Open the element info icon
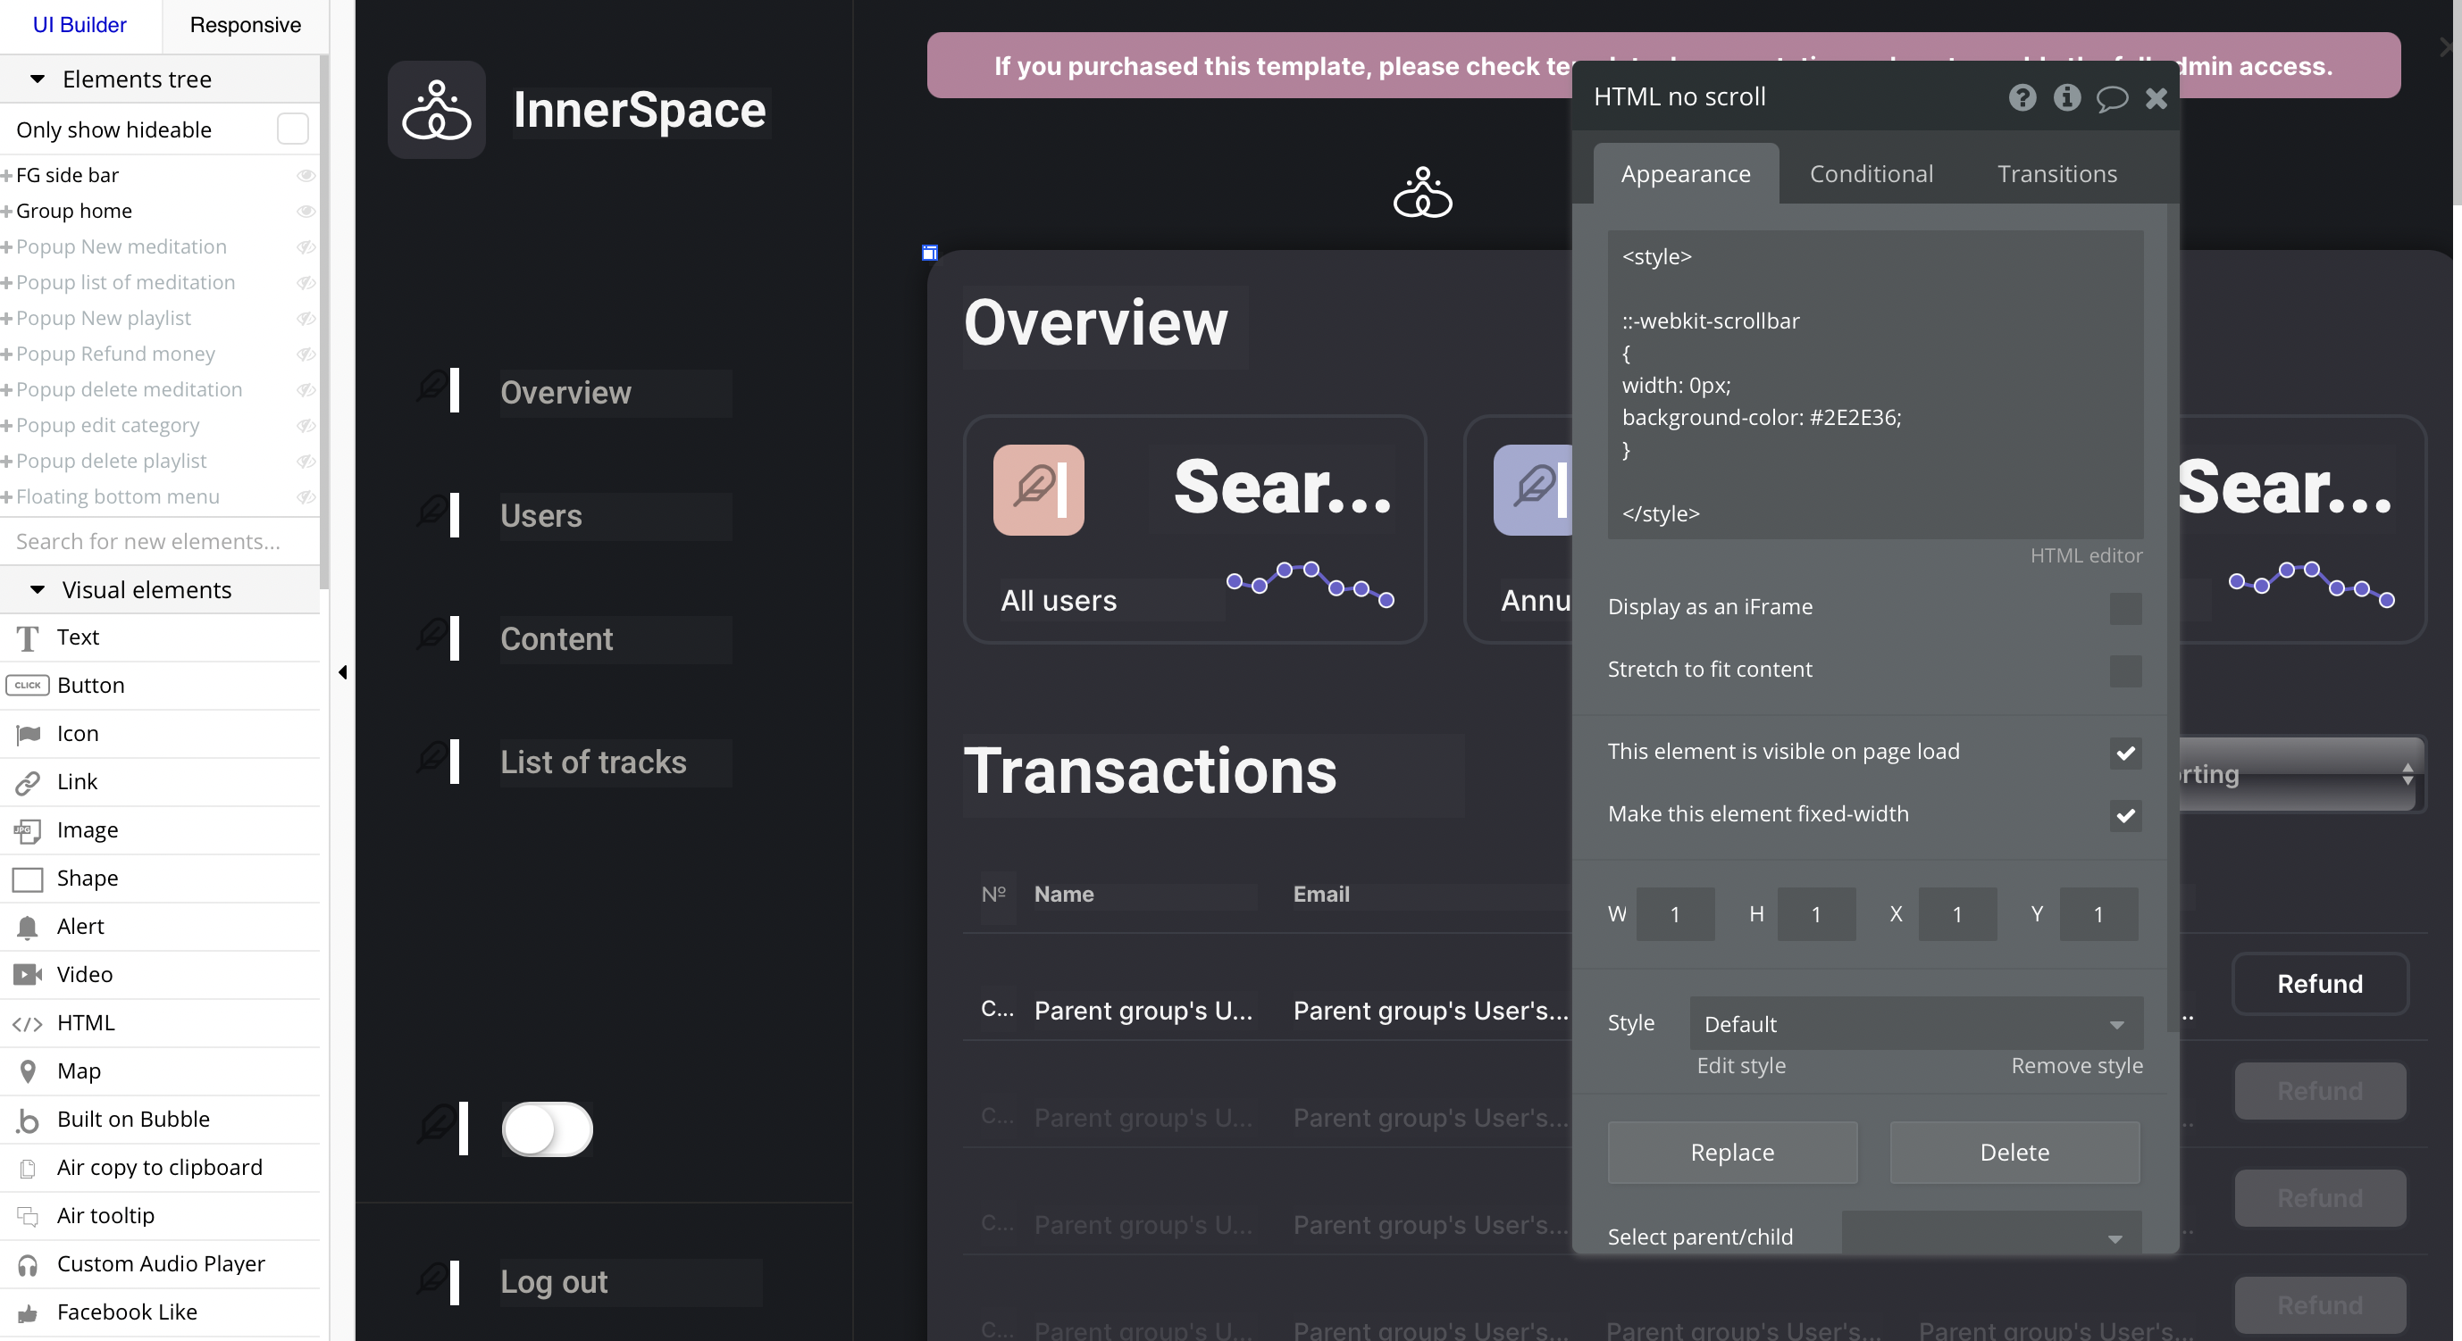2462x1341 pixels. (x=2066, y=97)
